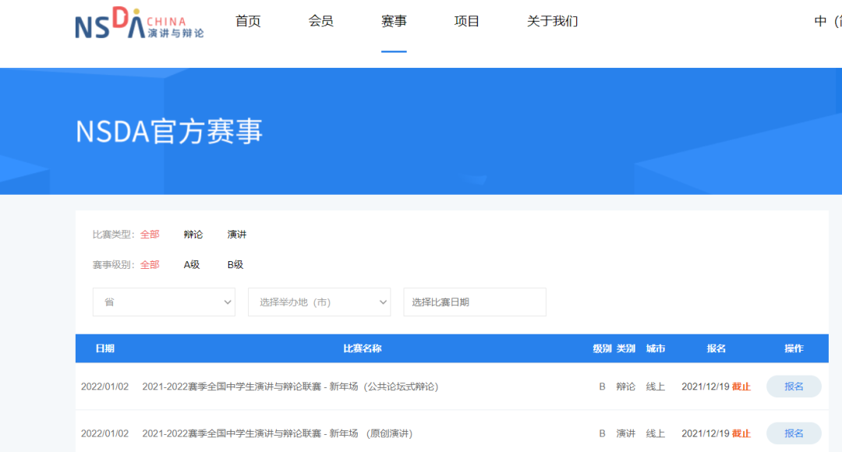Switch language via the 中 selector
Screen dimensions: 842x452
(827, 22)
